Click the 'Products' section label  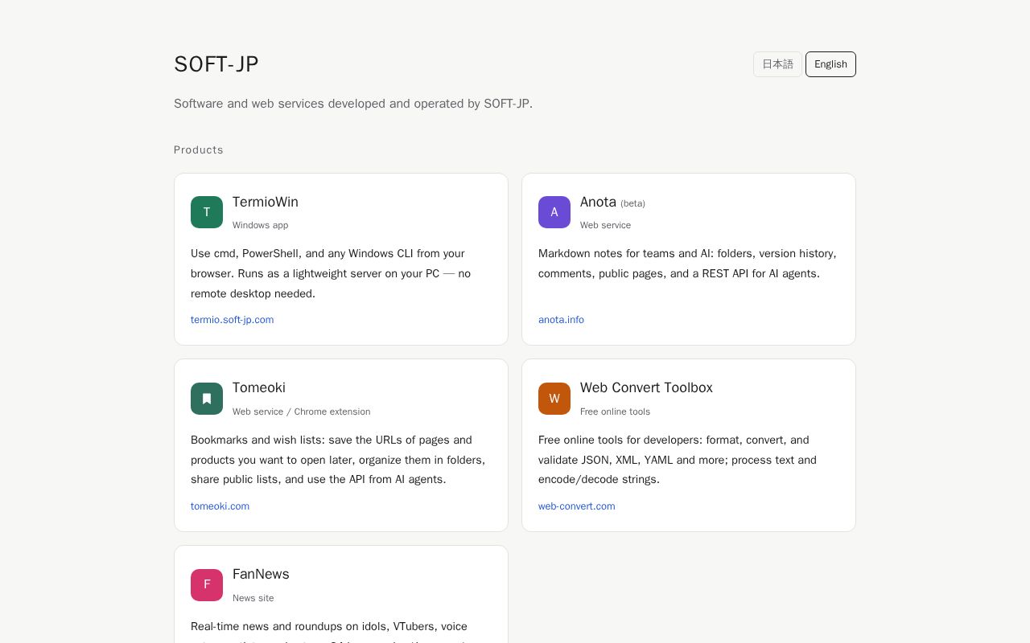click(x=199, y=149)
